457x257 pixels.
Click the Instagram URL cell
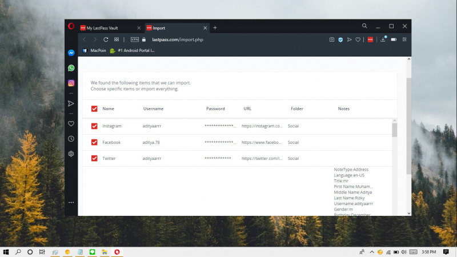click(x=262, y=126)
